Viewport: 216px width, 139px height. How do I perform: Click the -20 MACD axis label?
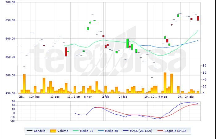coord(13,121)
